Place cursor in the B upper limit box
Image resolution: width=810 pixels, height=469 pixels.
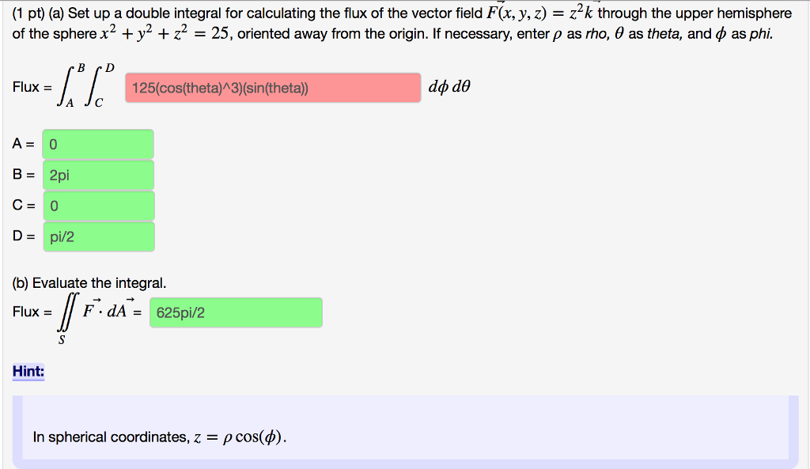pos(98,175)
